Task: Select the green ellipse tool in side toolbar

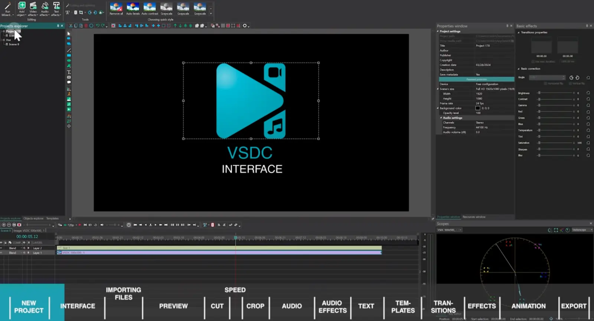Action: [69, 61]
